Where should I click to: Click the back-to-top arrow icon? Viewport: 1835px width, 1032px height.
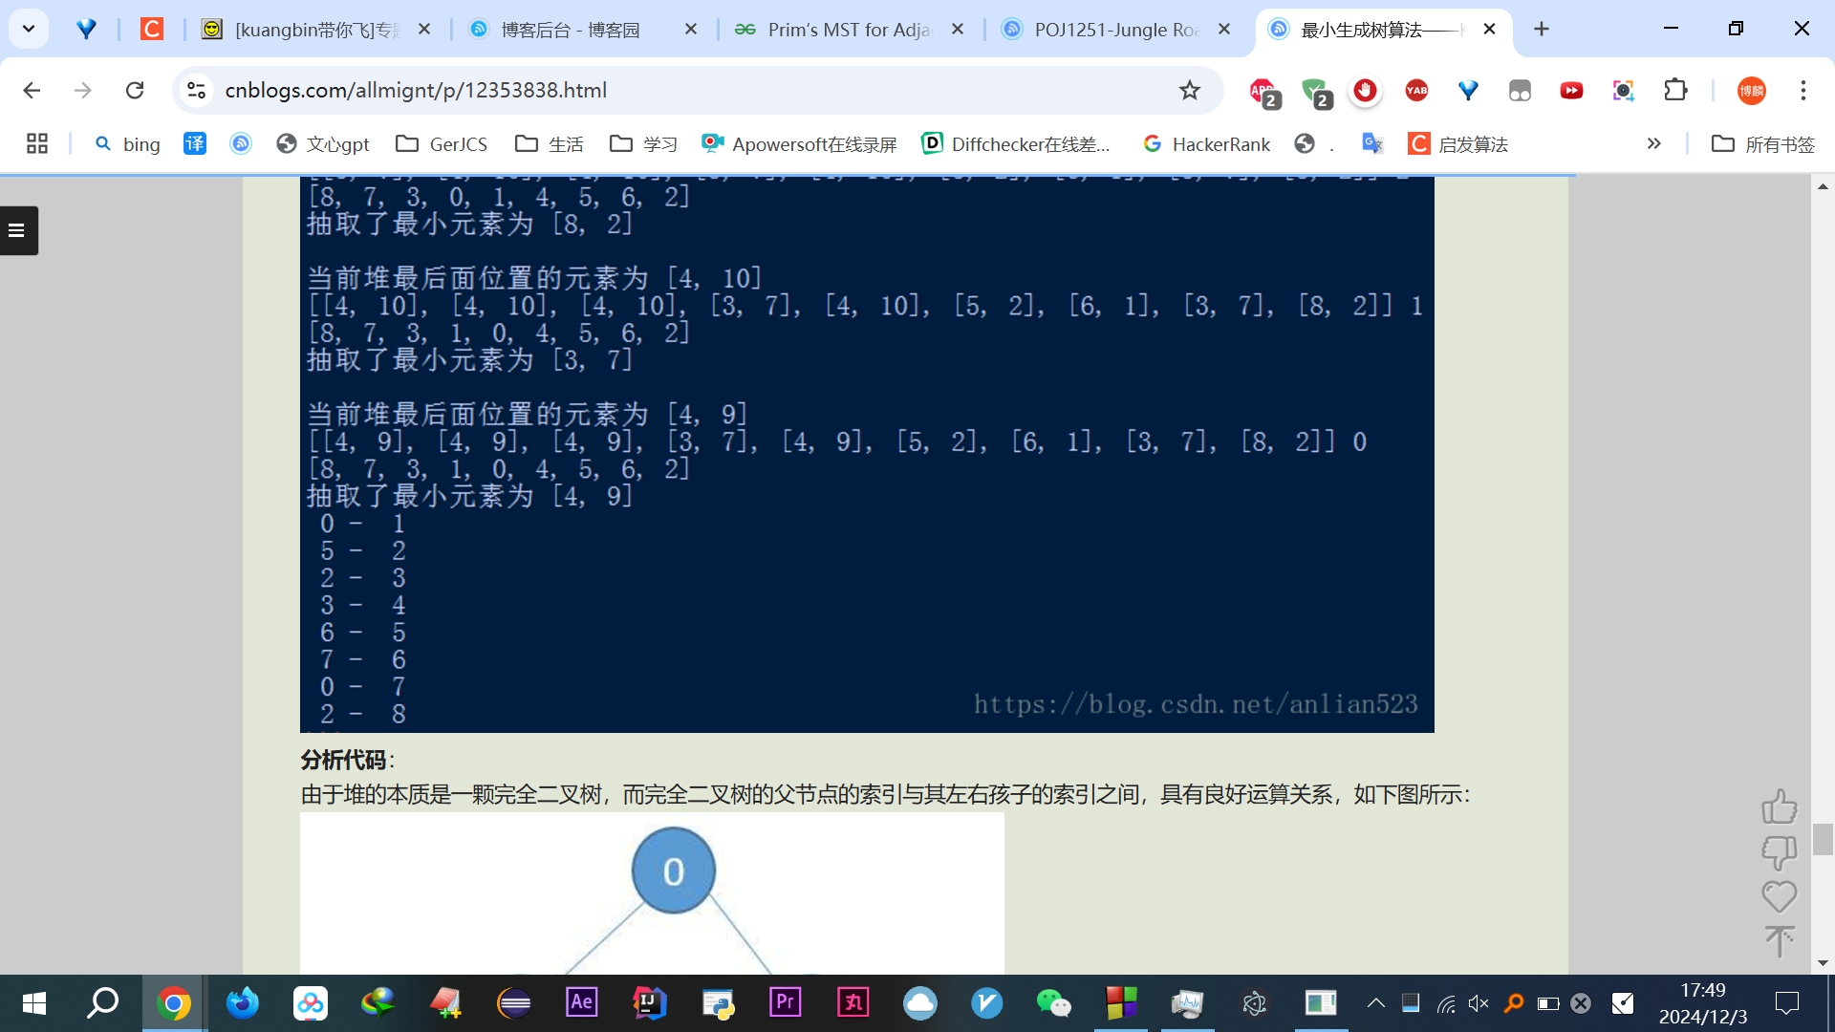[1779, 941]
